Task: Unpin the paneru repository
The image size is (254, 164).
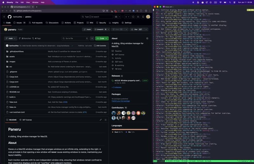Action: 87,29
